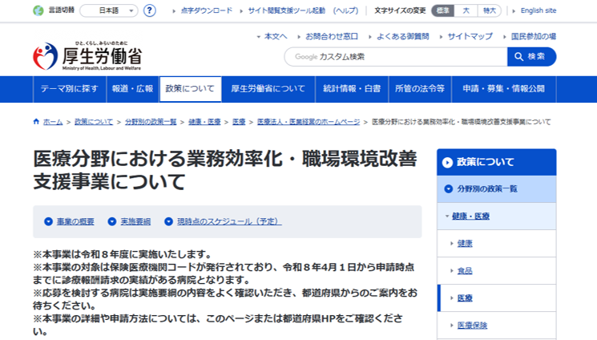This screenshot has width=597, height=340.
Task: Collapse 健康・医療 sidebar section arrow
Action: [447, 217]
